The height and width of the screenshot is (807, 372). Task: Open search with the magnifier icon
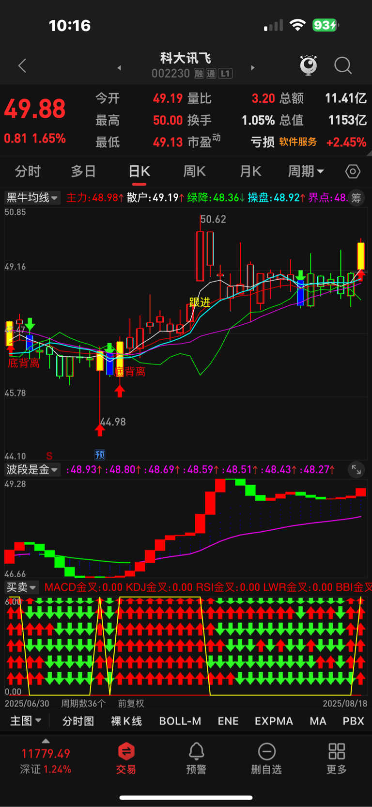coord(343,65)
